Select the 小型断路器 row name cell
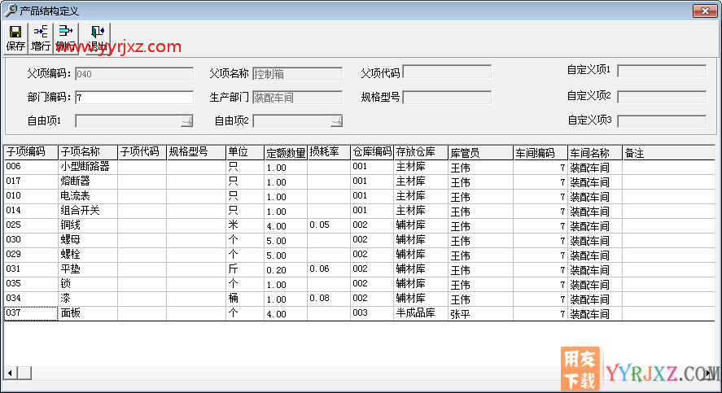 click(87, 167)
